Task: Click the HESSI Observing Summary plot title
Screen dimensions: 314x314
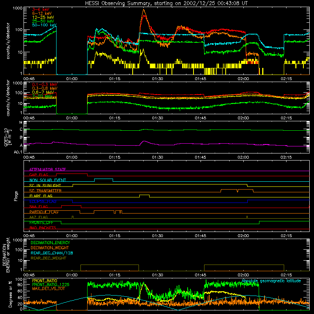Action: pos(166,4)
